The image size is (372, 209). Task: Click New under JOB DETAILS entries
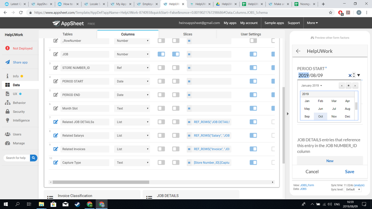[x=330, y=161]
